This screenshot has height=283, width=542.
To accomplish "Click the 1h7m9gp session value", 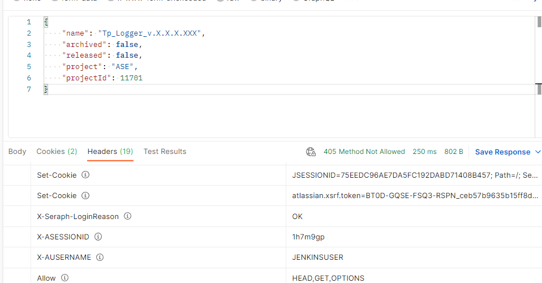I will (x=308, y=237).
